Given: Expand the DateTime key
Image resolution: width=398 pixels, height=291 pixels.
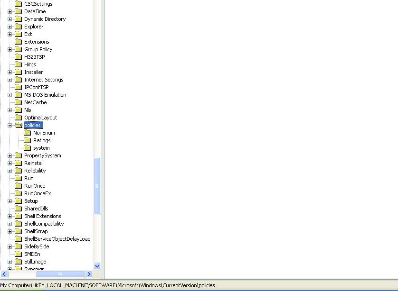Looking at the screenshot, I should 9,12.
